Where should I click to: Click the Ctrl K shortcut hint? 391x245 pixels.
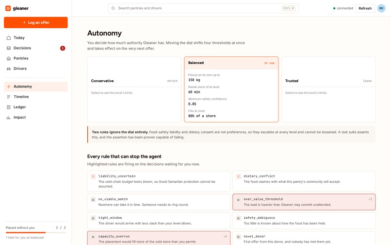point(289,8)
